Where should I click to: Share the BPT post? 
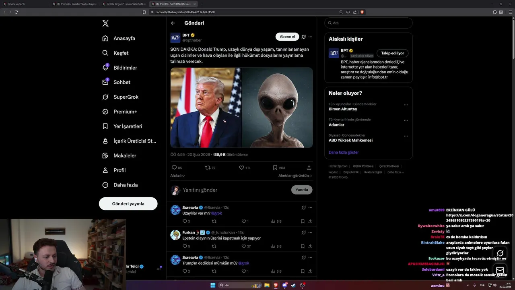[309, 168]
